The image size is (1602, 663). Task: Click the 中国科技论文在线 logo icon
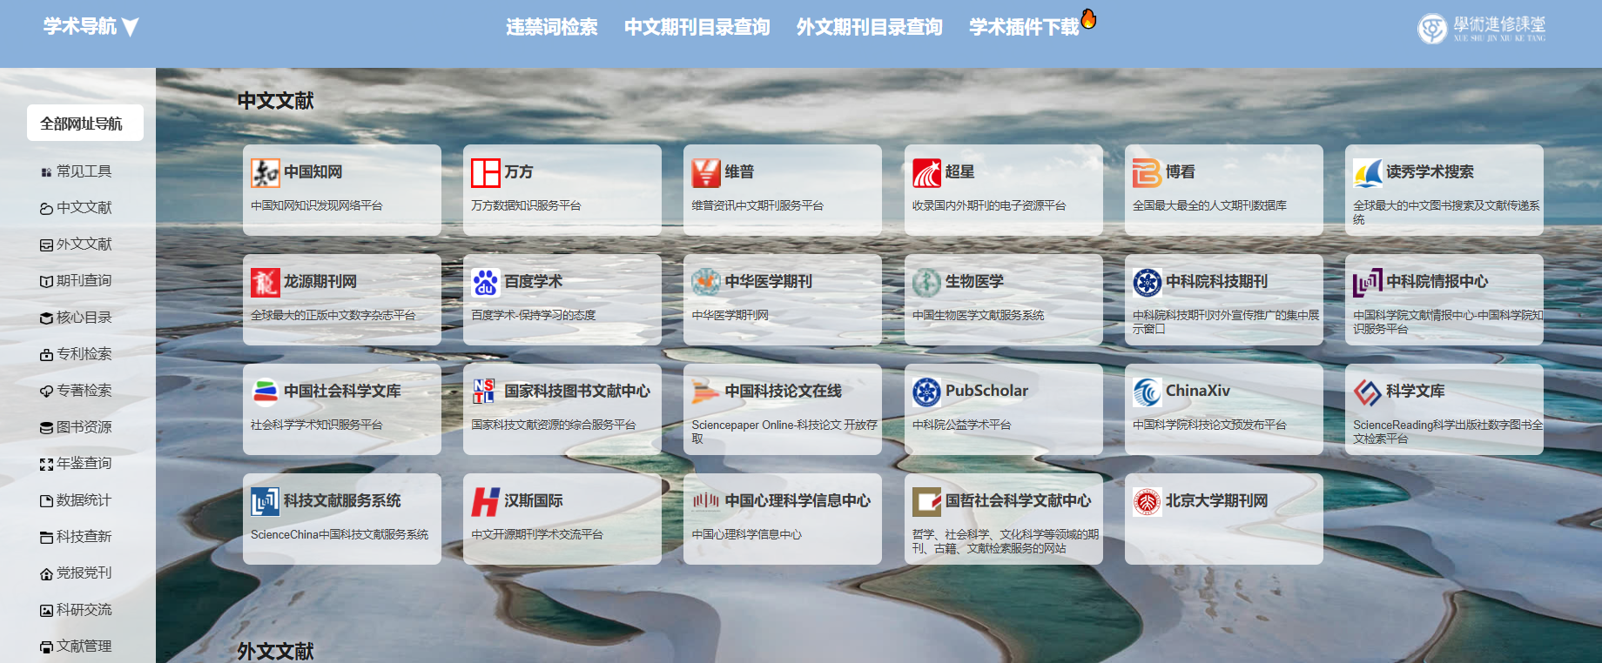706,392
